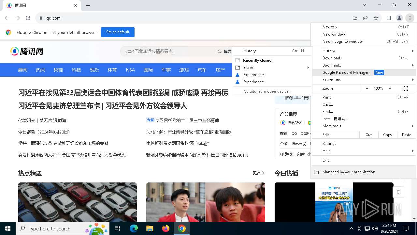417x235 pixels.
Task: Click Managed by your organization
Action: [x=364, y=172]
